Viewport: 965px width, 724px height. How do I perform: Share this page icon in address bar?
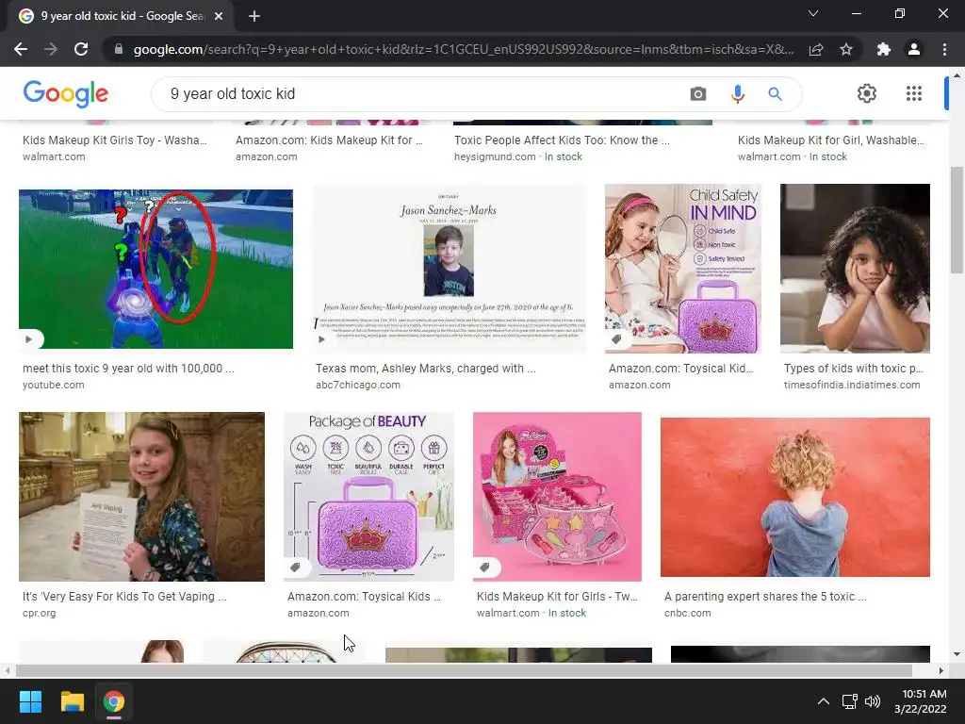(x=816, y=49)
